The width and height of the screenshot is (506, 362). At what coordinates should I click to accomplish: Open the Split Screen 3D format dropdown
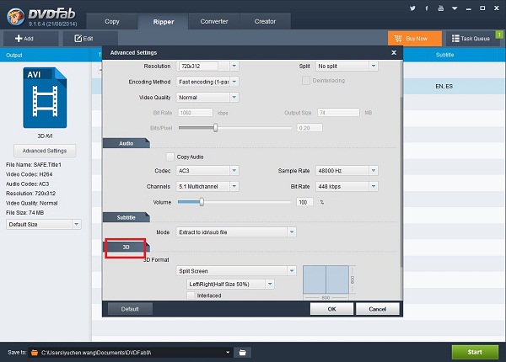[292, 271]
